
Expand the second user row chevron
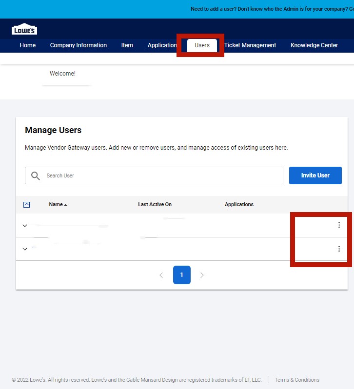tap(25, 249)
